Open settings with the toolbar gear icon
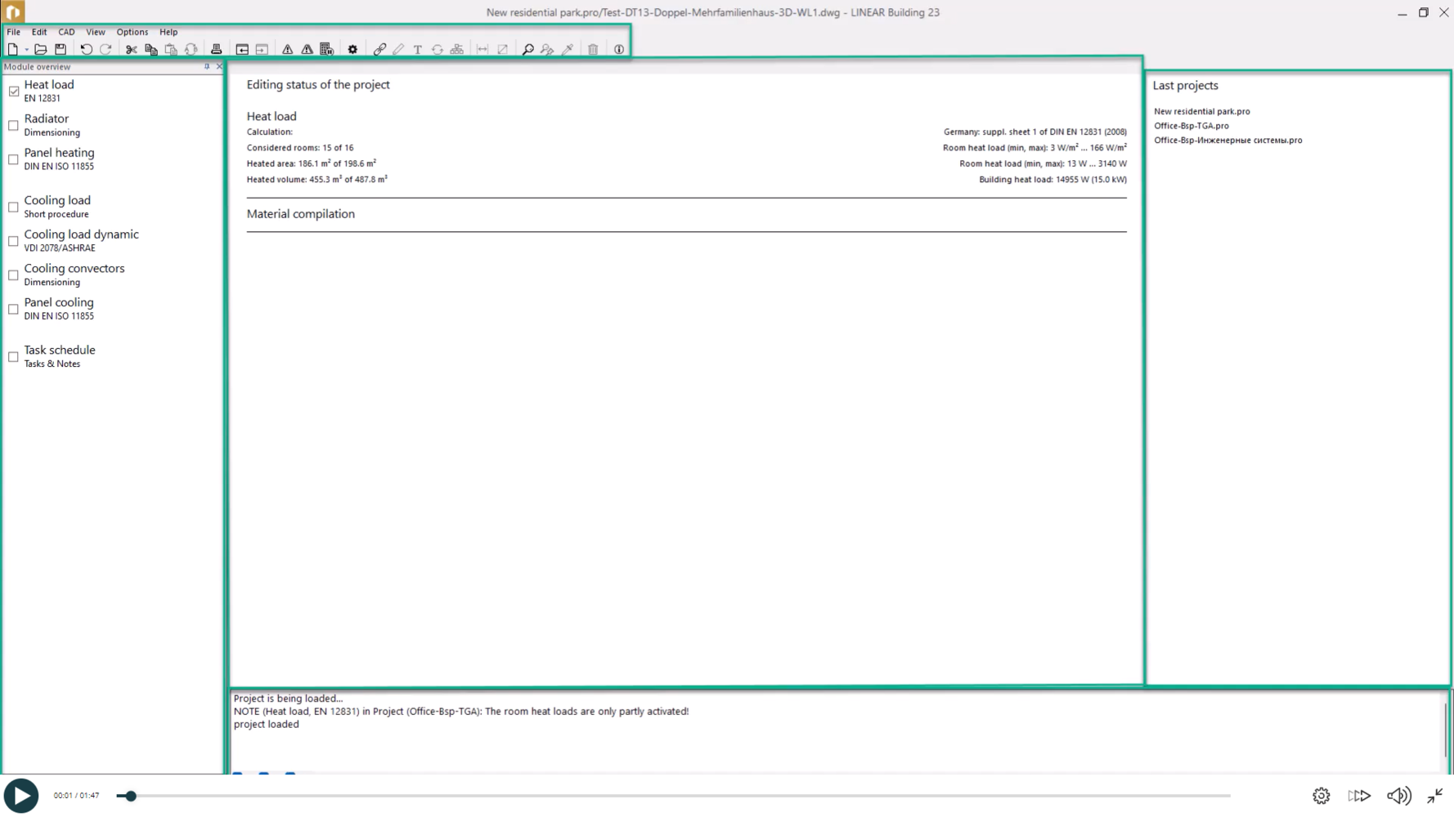The image size is (1454, 817). pos(352,50)
